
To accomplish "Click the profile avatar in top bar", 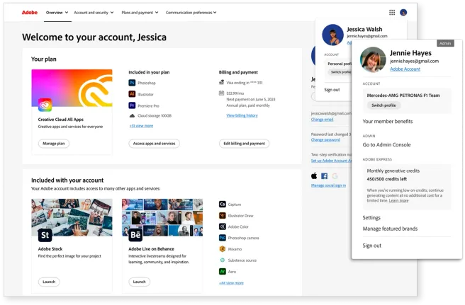I will point(403,13).
